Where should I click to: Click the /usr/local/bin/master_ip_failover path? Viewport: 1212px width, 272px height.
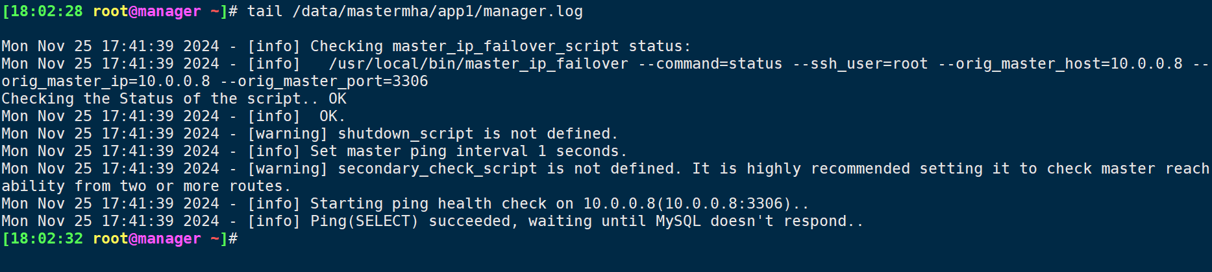point(478,64)
